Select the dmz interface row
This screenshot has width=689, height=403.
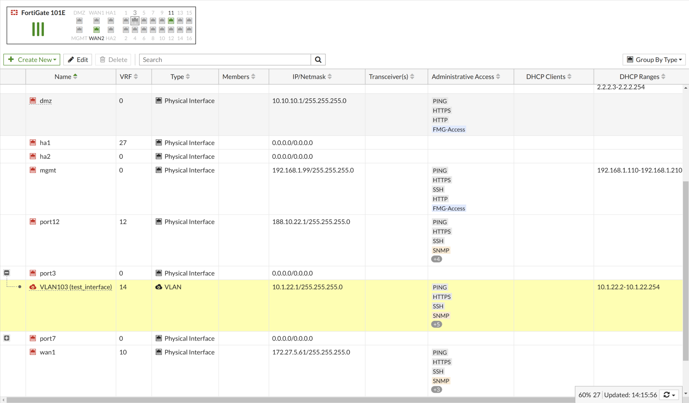click(x=341, y=115)
